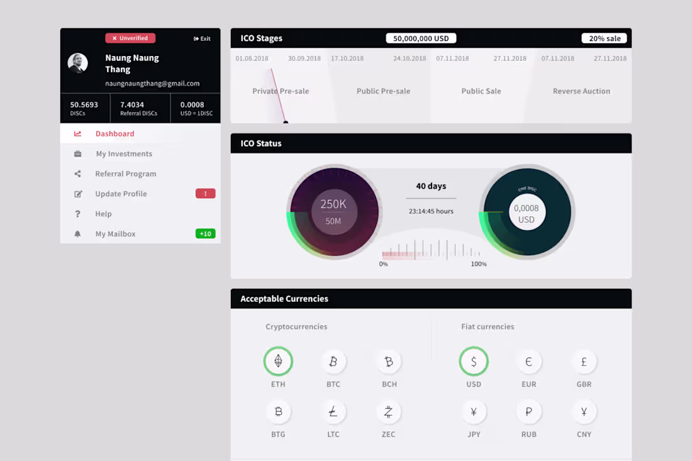Click the Update Profile edit icon
This screenshot has height=461, width=692.
point(78,194)
